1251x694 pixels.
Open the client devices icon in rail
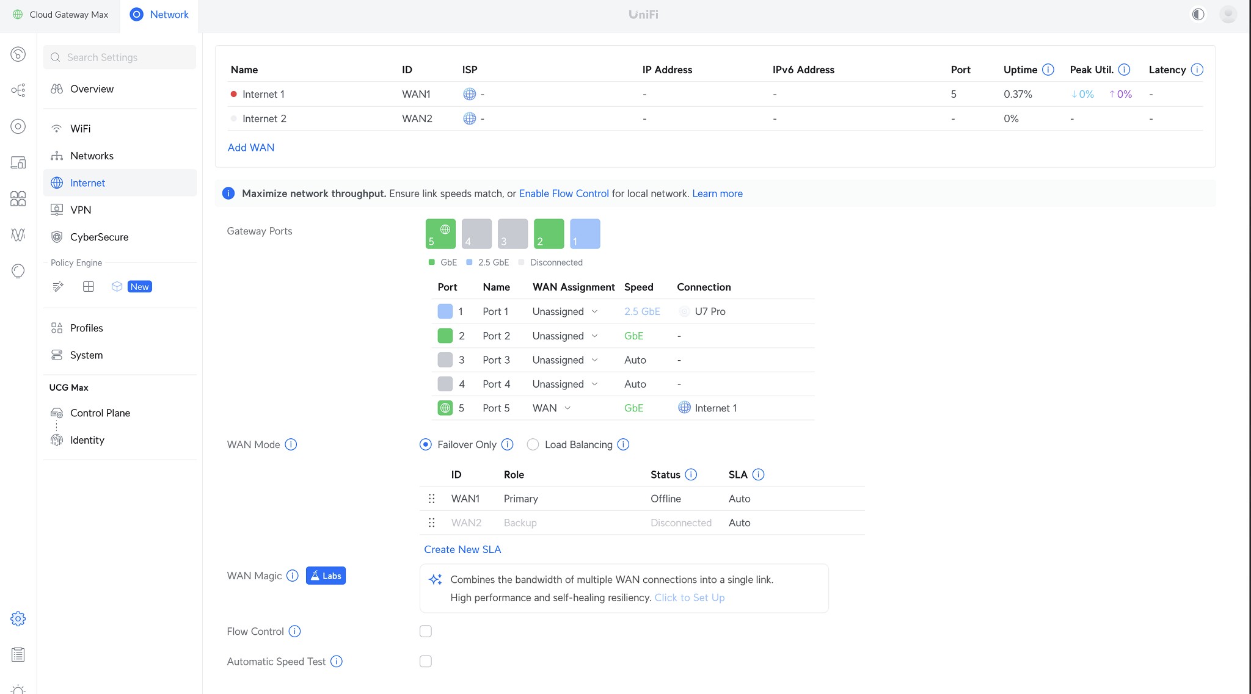pyautogui.click(x=18, y=162)
